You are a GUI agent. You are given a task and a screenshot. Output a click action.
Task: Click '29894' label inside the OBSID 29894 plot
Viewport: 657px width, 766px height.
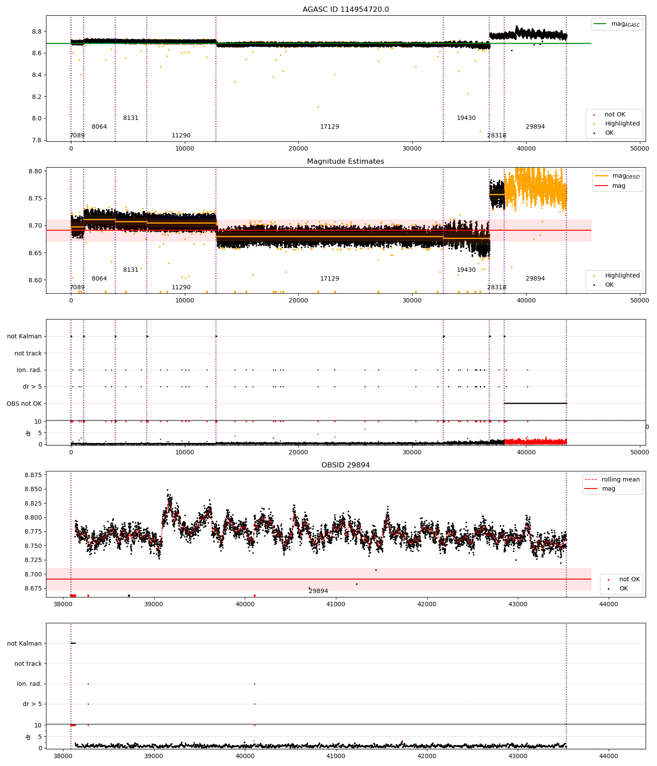(318, 591)
